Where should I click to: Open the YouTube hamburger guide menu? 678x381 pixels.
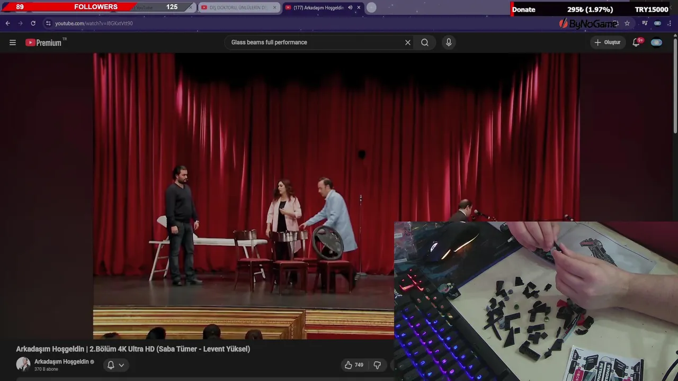point(13,42)
